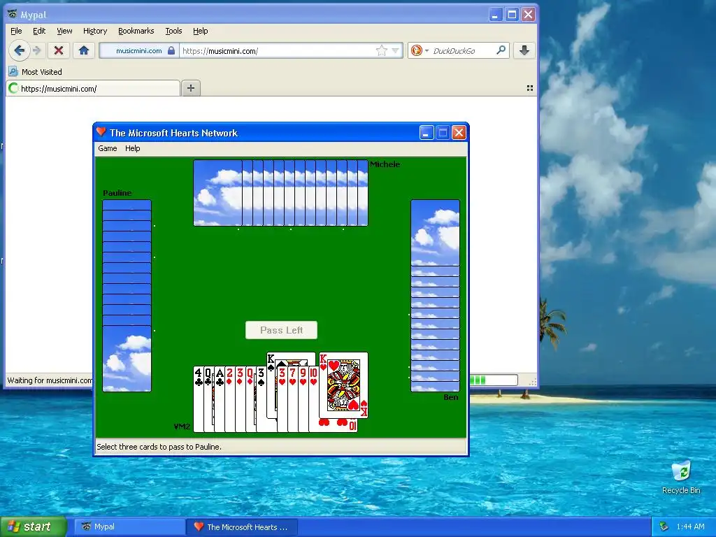Open the Mypal Help menu
The image size is (716, 537).
(201, 31)
